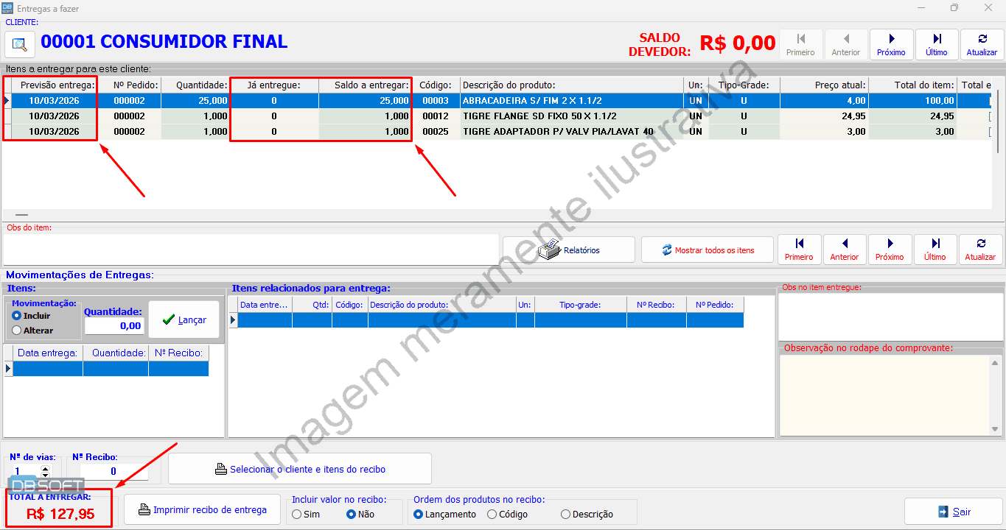
Task: Click the Relatórios printer icon
Action: (x=548, y=249)
